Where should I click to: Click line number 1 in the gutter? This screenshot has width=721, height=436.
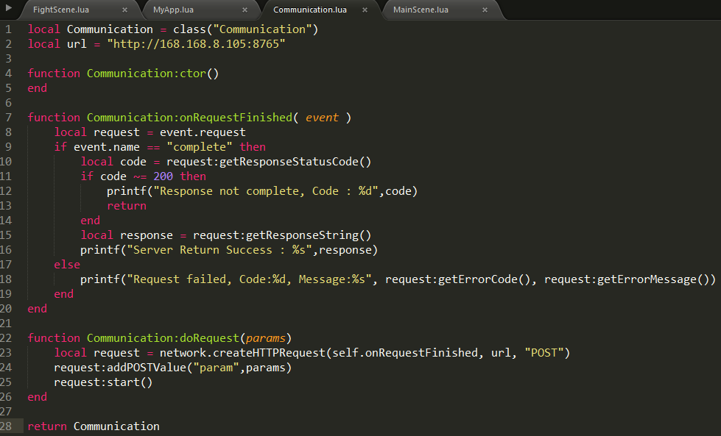click(x=8, y=29)
